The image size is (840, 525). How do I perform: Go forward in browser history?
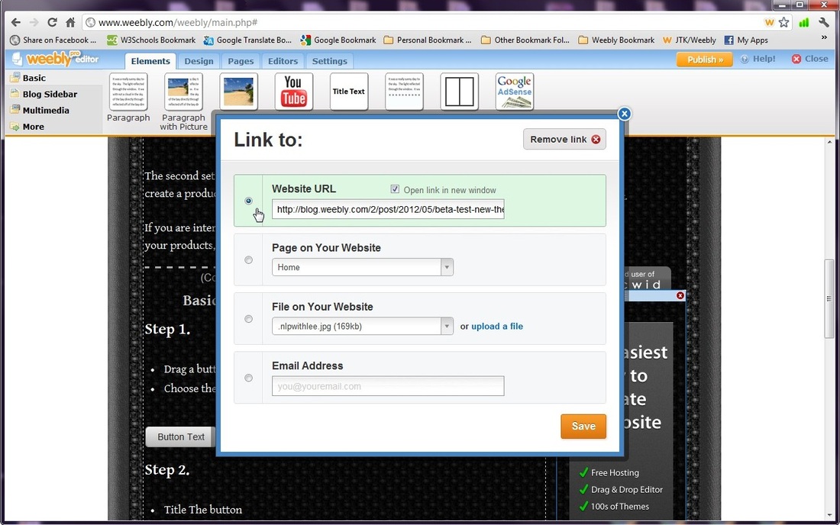[x=34, y=22]
